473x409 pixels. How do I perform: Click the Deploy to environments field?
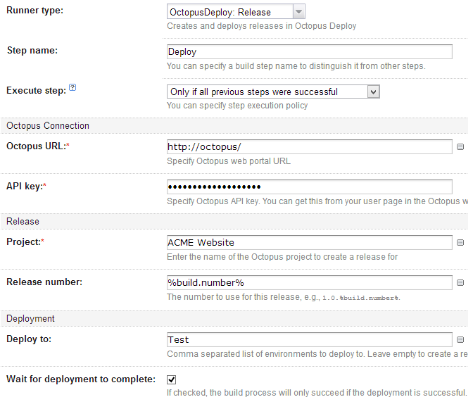(309, 339)
